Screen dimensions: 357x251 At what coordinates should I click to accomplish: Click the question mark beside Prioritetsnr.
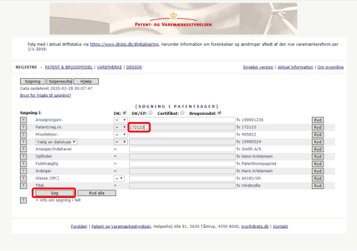point(23,134)
